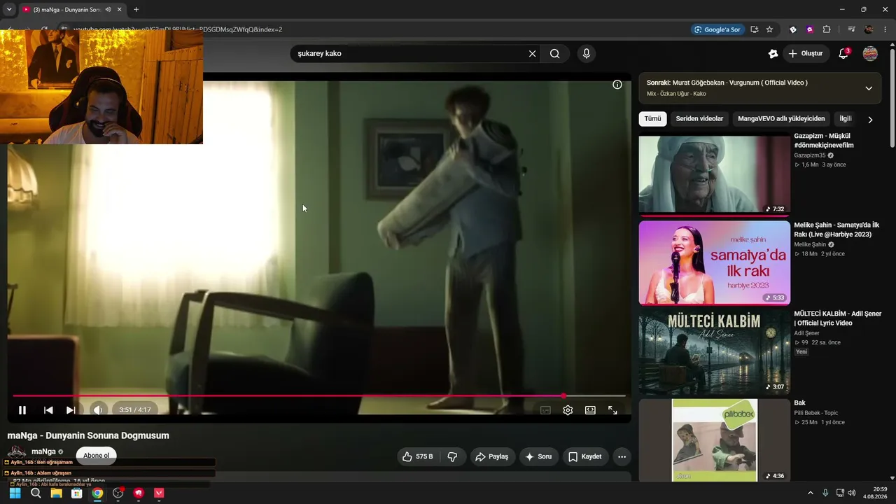Close the maNGa YouTube tab

pos(119,10)
